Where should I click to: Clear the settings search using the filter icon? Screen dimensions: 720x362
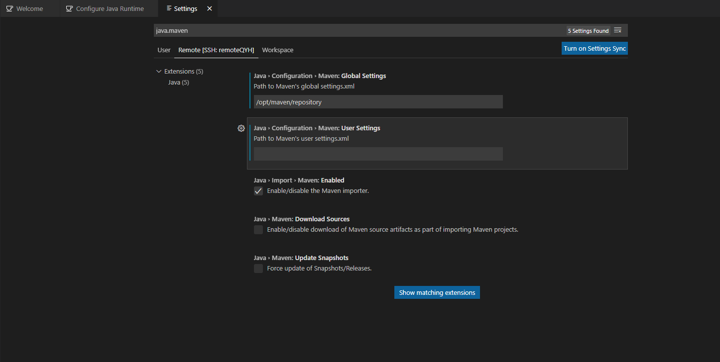coord(617,30)
